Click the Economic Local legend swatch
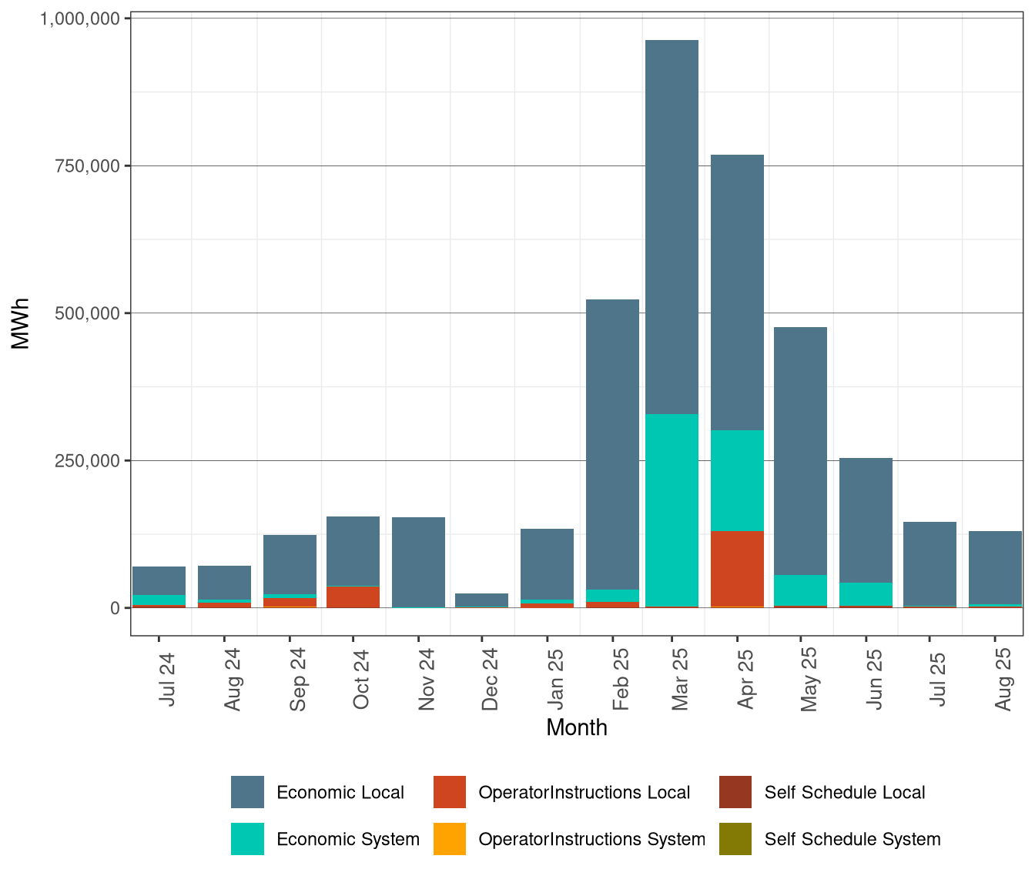Screen dimensions: 1035x879 coord(246,791)
